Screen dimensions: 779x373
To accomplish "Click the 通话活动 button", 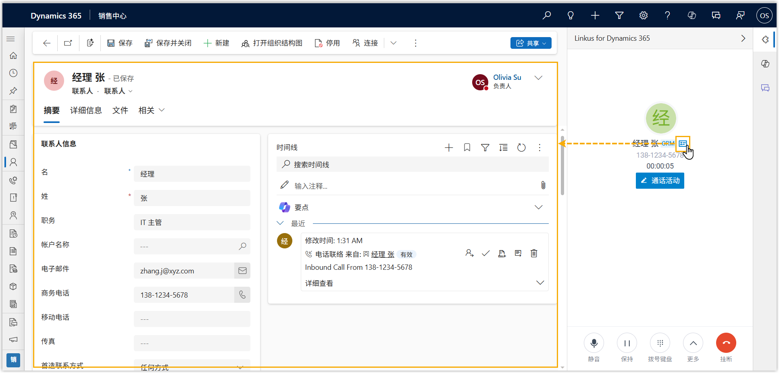I will coord(660,181).
